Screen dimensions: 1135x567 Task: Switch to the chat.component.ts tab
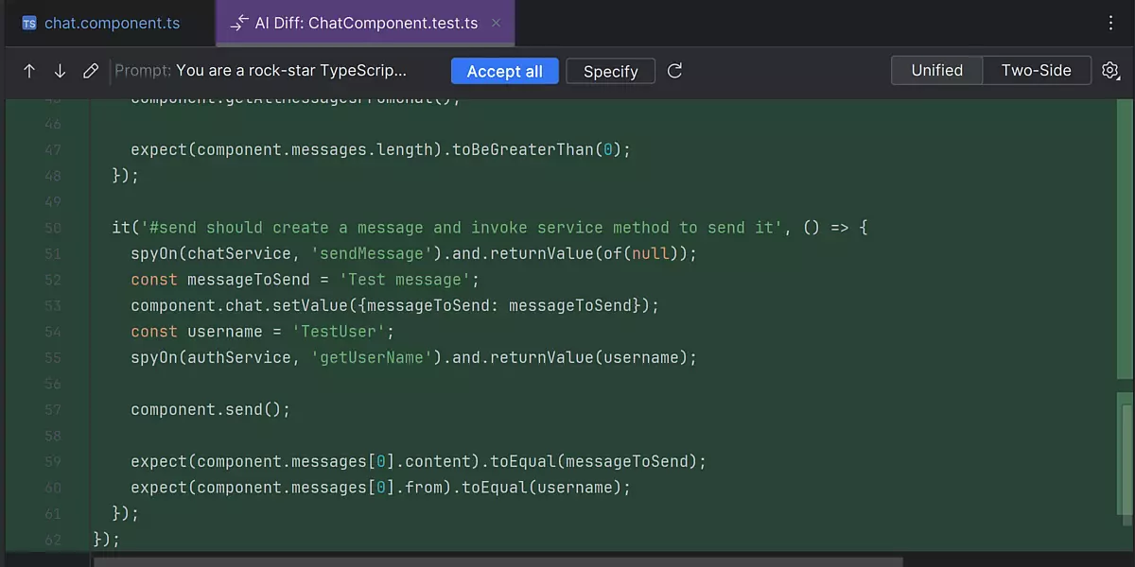(x=112, y=24)
